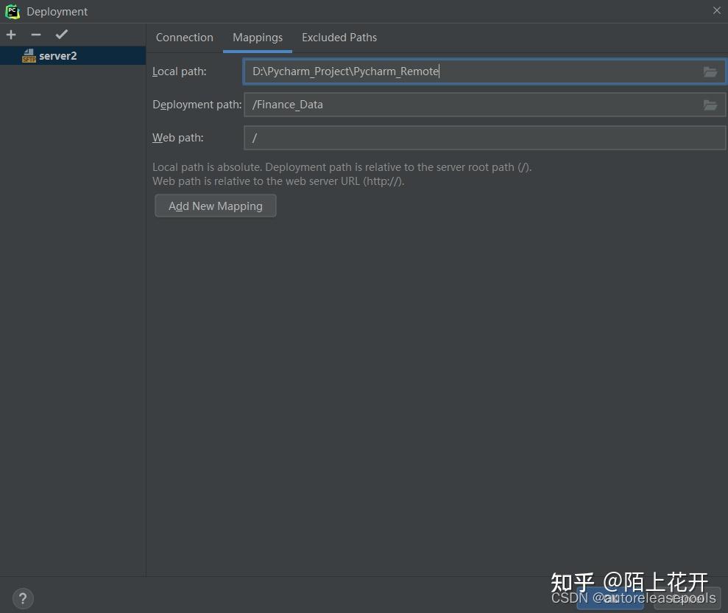Remove server2 using the minus icon
This screenshot has width=728, height=613.
[x=35, y=34]
